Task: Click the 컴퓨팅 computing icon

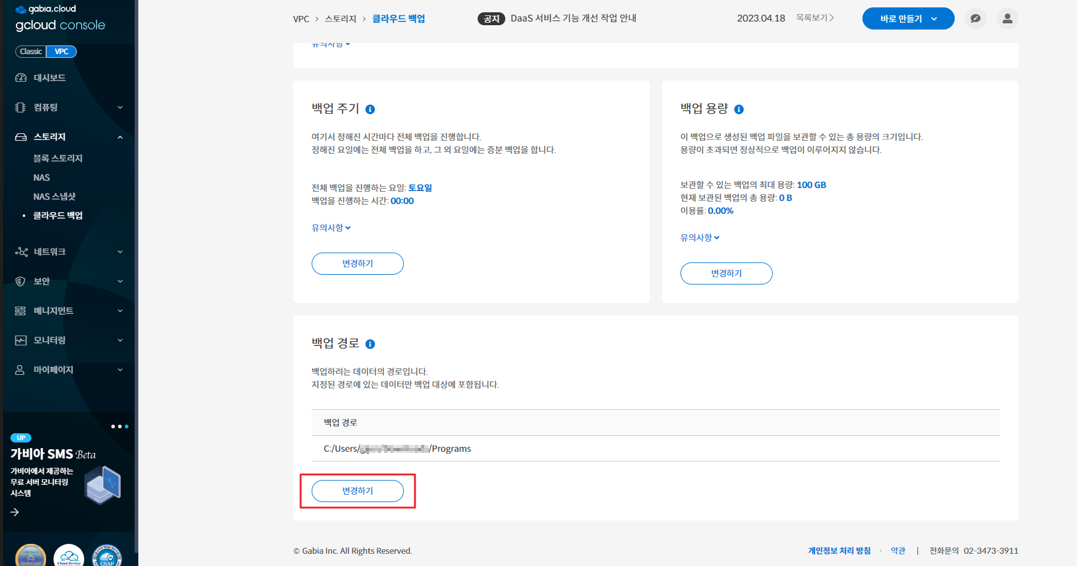Action: [x=20, y=108]
